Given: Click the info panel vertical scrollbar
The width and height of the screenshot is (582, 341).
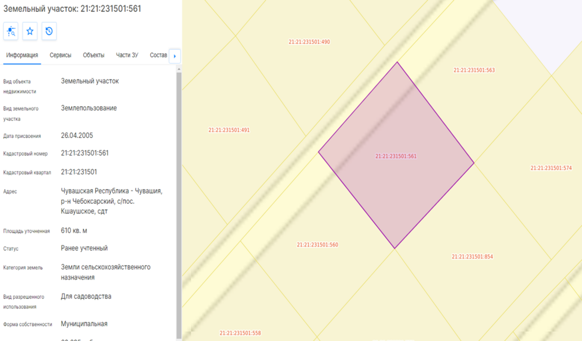Looking at the screenshot, I should click(x=179, y=204).
